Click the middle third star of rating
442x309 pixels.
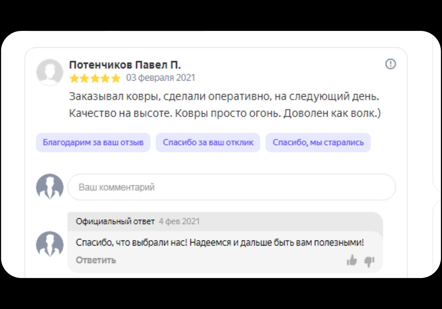tap(95, 78)
